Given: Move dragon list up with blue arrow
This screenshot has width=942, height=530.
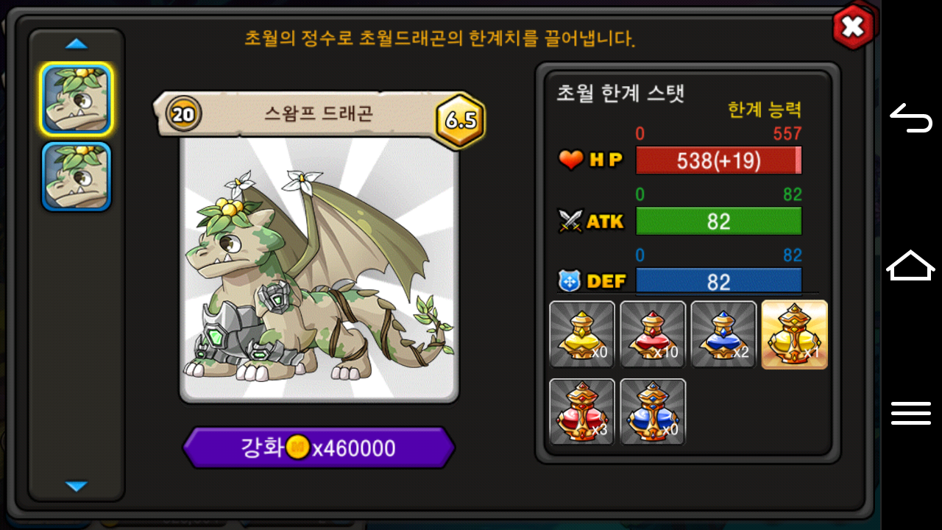Looking at the screenshot, I should [77, 44].
